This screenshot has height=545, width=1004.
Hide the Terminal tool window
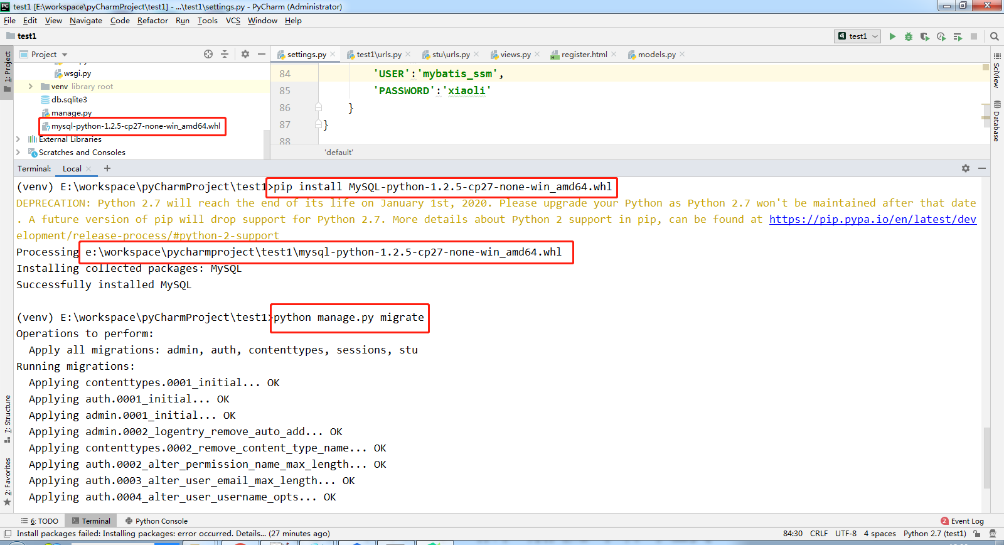[x=982, y=168]
